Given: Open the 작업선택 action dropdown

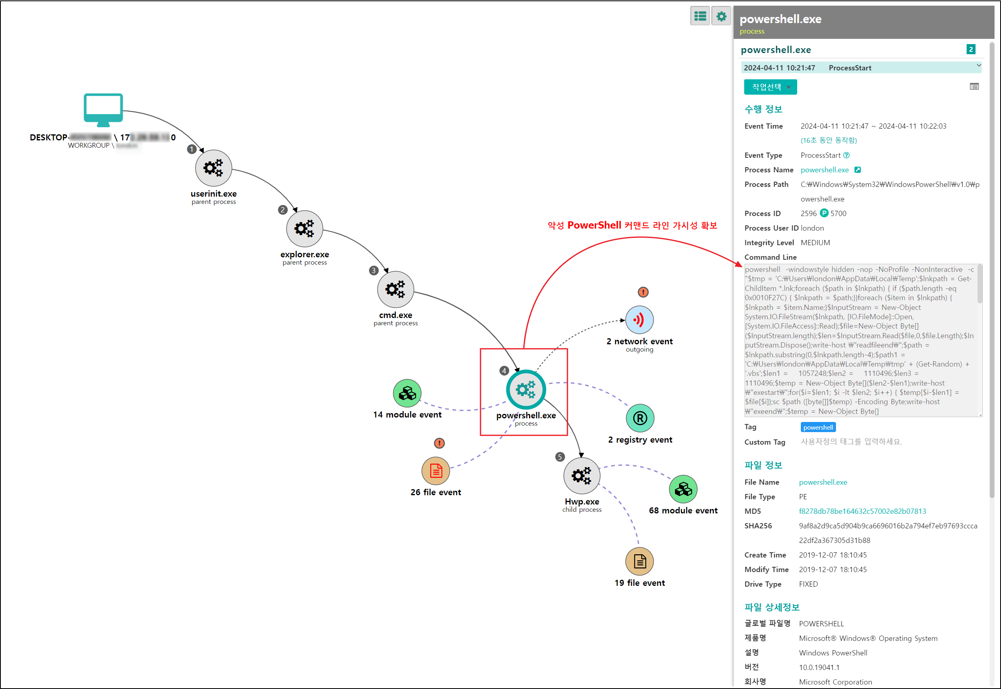Looking at the screenshot, I should 770,87.
